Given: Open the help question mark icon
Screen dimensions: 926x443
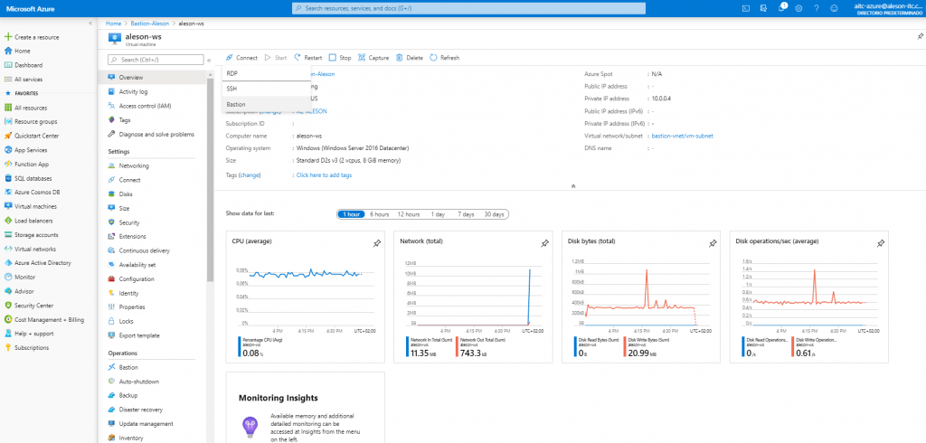Looking at the screenshot, I should [817, 8].
